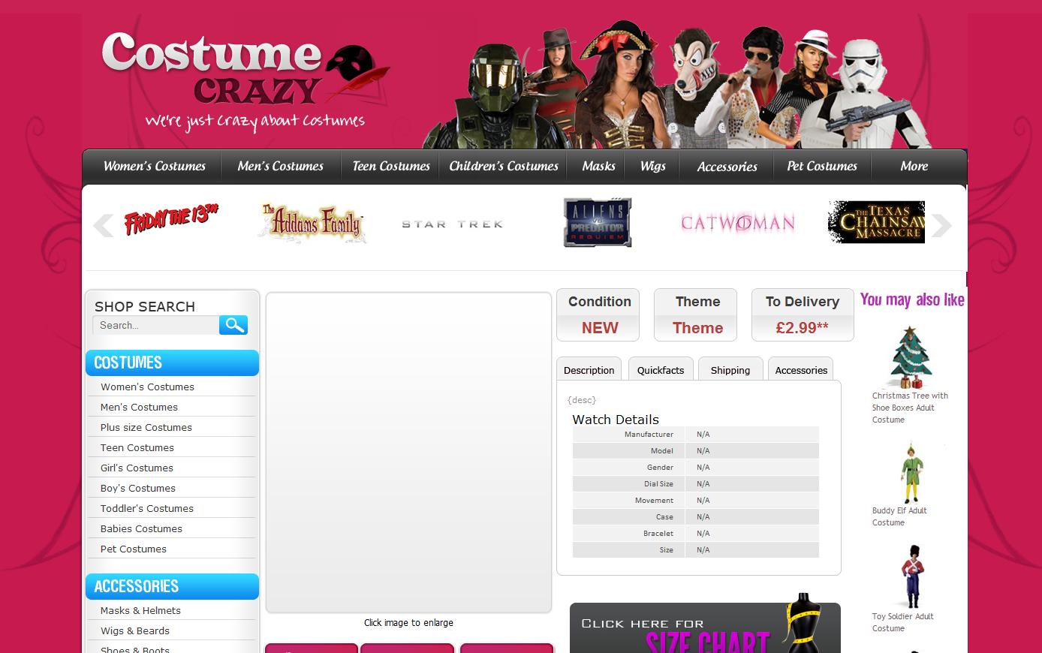
Task: Show previous brands with the left carousel arrow
Action: (x=103, y=225)
